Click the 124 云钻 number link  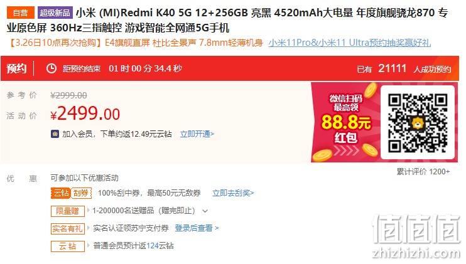pos(152,246)
